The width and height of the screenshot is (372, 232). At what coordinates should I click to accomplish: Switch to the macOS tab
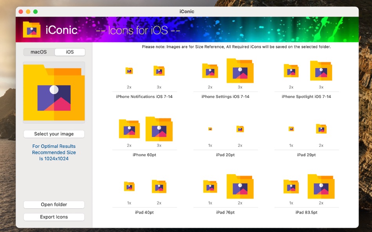39,52
